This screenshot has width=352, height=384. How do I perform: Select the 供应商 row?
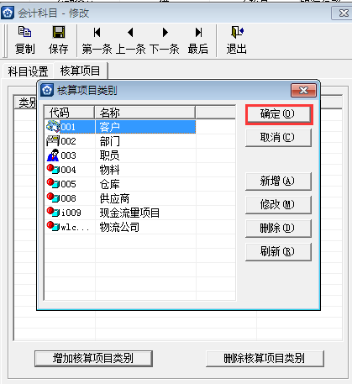140,198
